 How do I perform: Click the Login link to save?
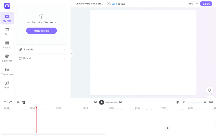114,4
